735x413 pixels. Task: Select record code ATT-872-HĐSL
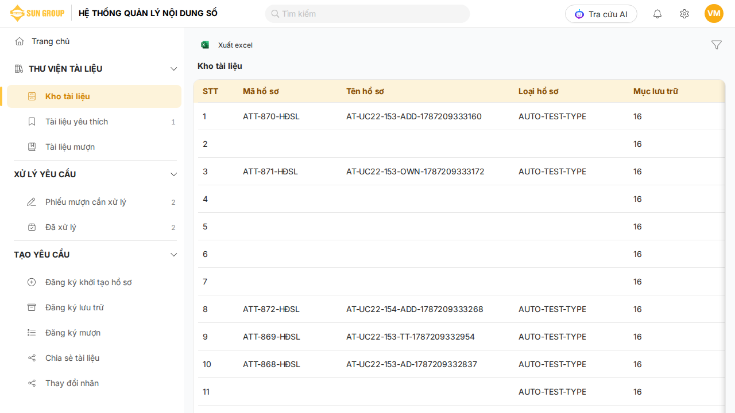pyautogui.click(x=271, y=309)
